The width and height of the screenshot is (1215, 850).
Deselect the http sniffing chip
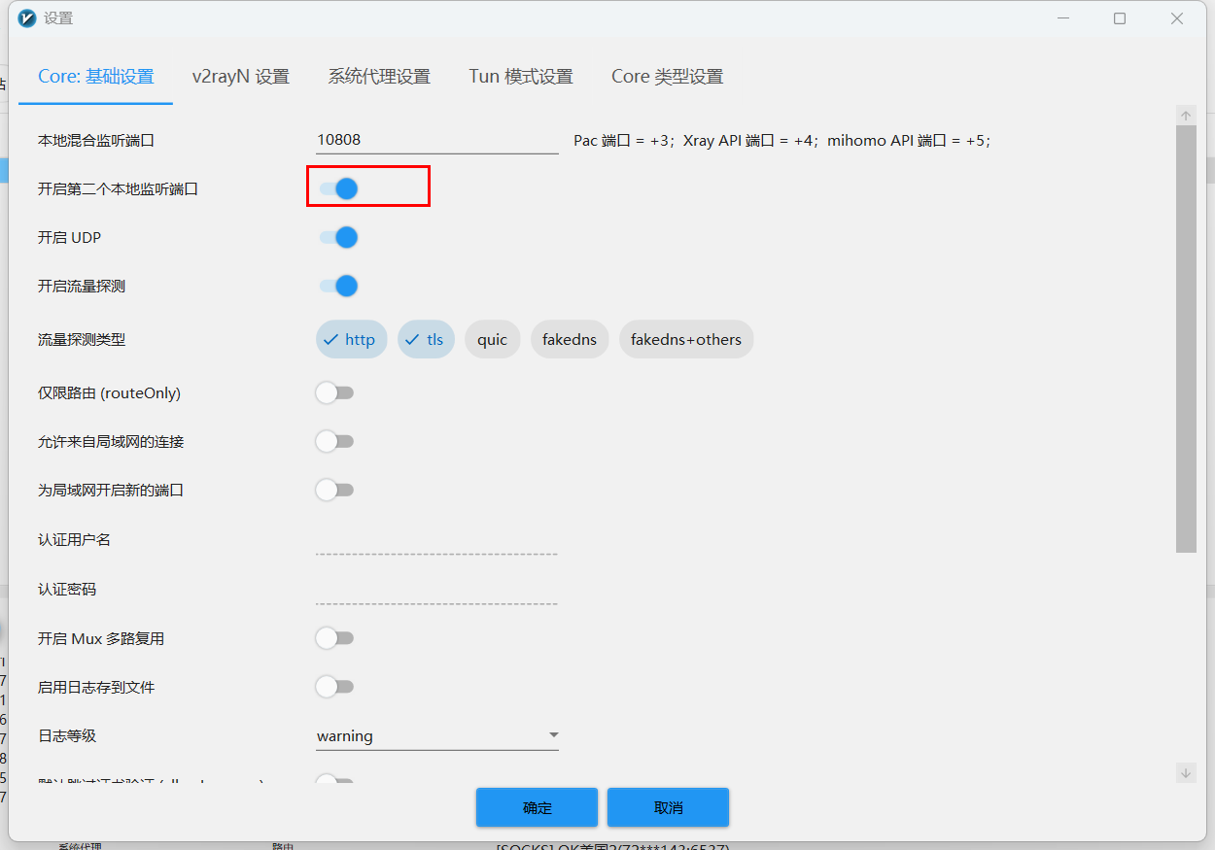point(352,340)
